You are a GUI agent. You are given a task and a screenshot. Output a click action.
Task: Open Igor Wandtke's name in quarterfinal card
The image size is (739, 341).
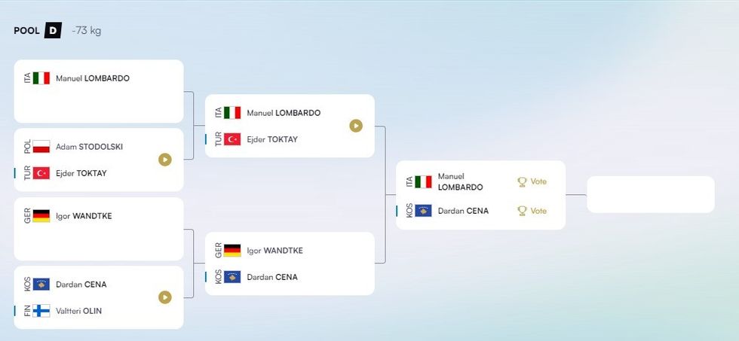point(274,251)
